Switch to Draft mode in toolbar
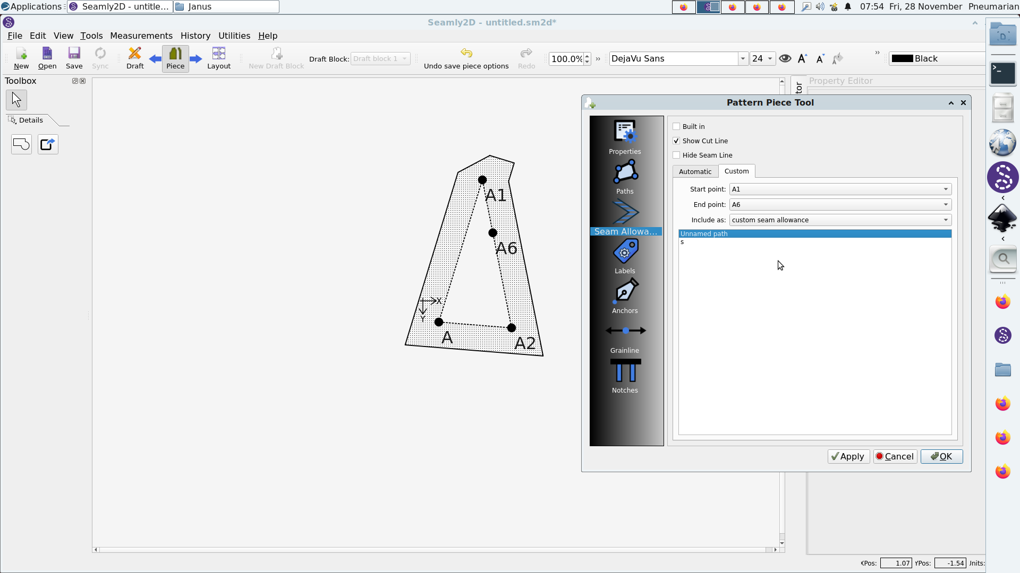Viewport: 1020px width, 573px height. tap(135, 58)
